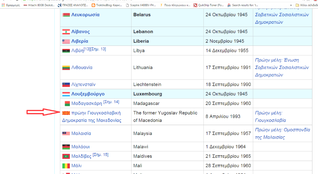Open the Μάλι link

click(76, 166)
